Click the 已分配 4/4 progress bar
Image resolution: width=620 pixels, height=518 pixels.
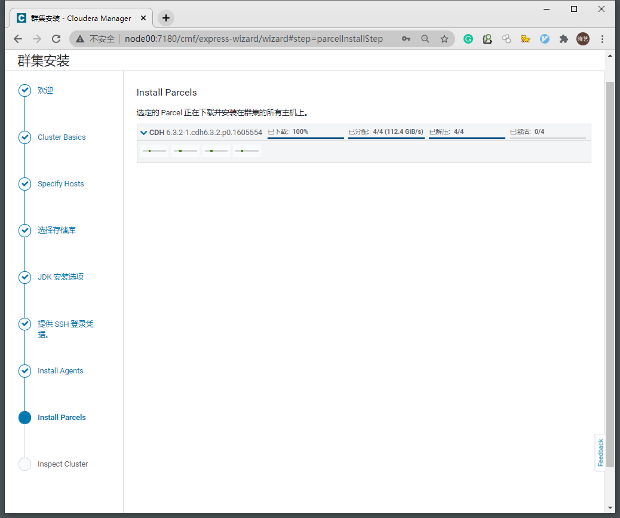pyautogui.click(x=386, y=138)
